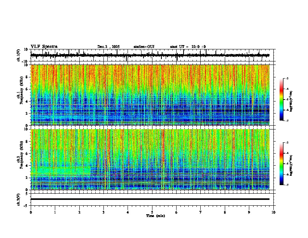The image size is (308, 238).
Task: Click the ch.1 color scale bar
Action: click(282, 100)
